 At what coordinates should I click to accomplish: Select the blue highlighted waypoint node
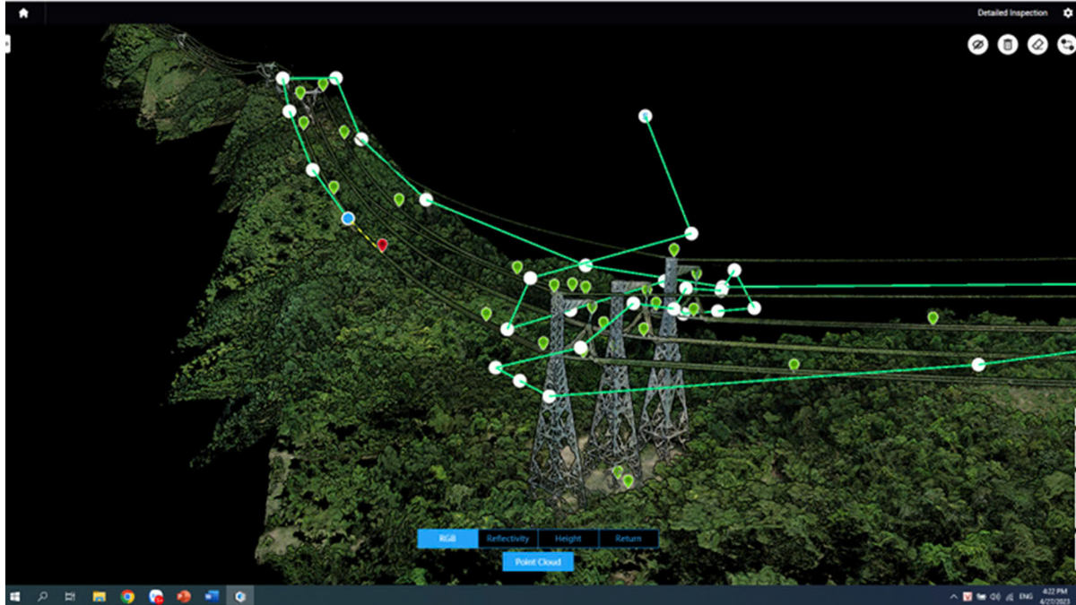[x=348, y=218]
